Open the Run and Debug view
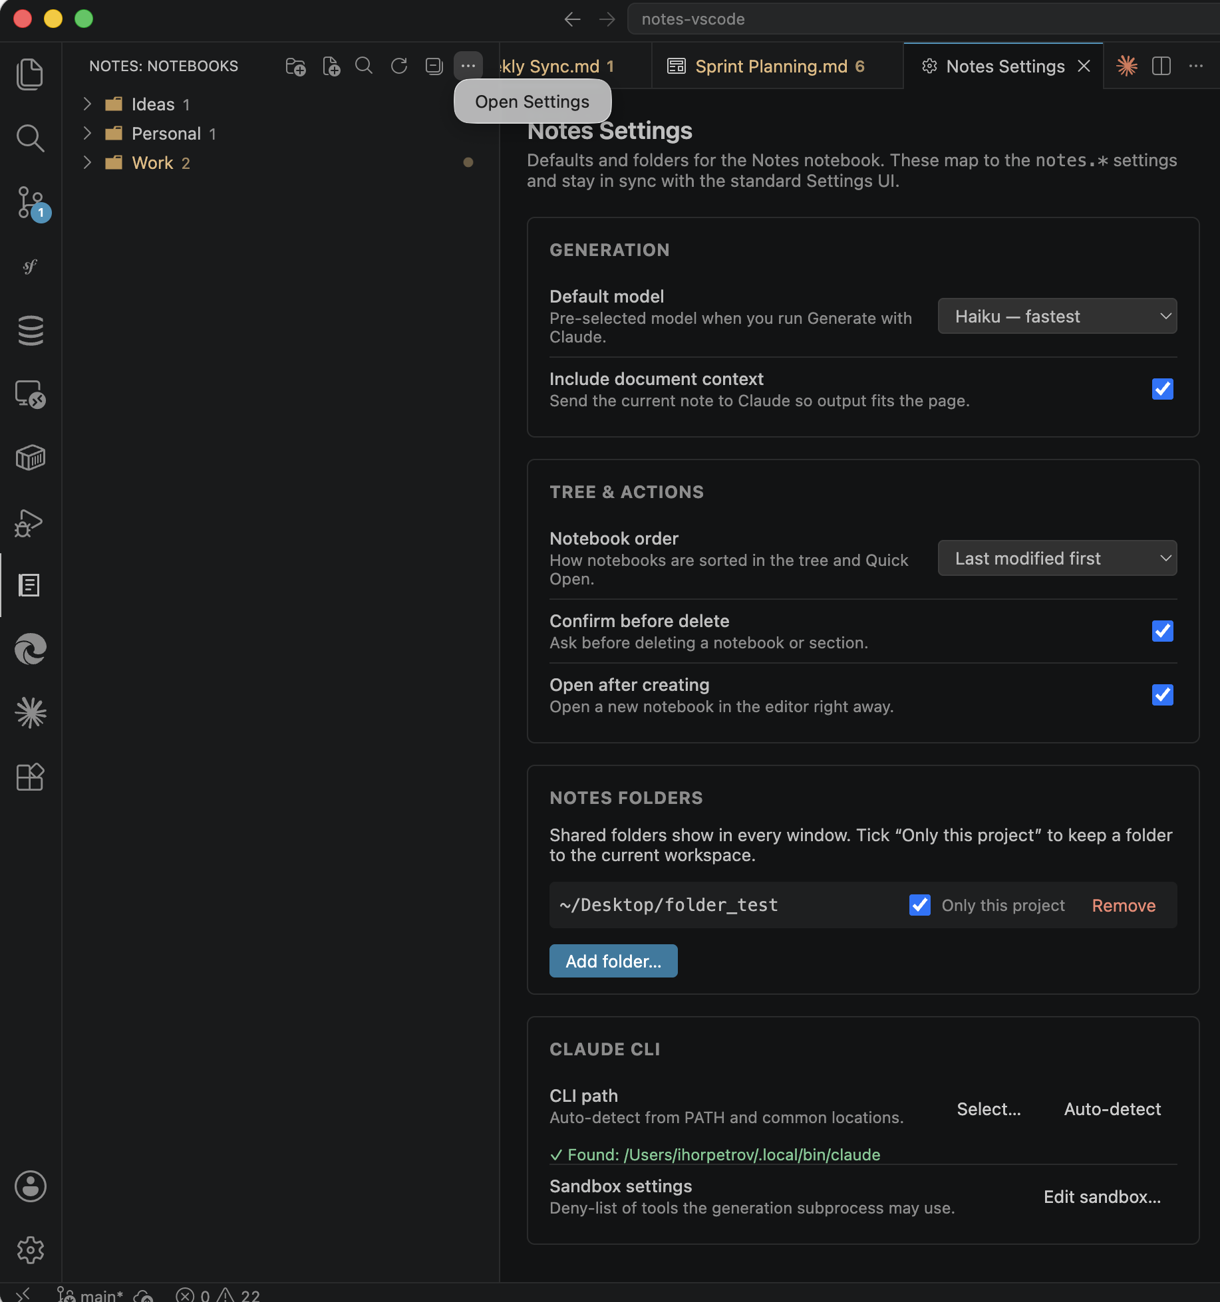This screenshot has height=1302, width=1220. 30,523
